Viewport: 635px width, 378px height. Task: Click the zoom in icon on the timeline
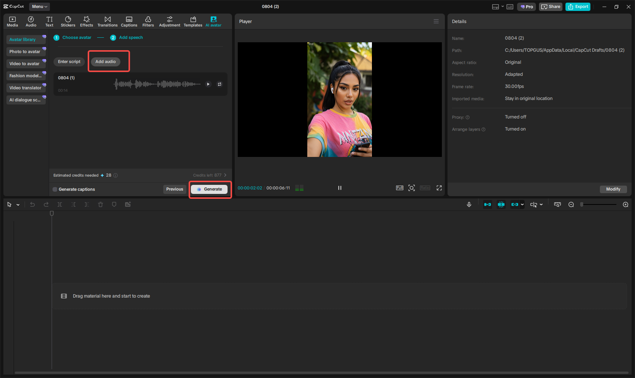pos(626,204)
